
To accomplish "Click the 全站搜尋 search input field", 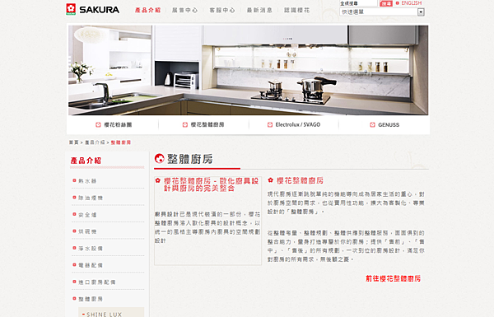I will [x=358, y=3].
